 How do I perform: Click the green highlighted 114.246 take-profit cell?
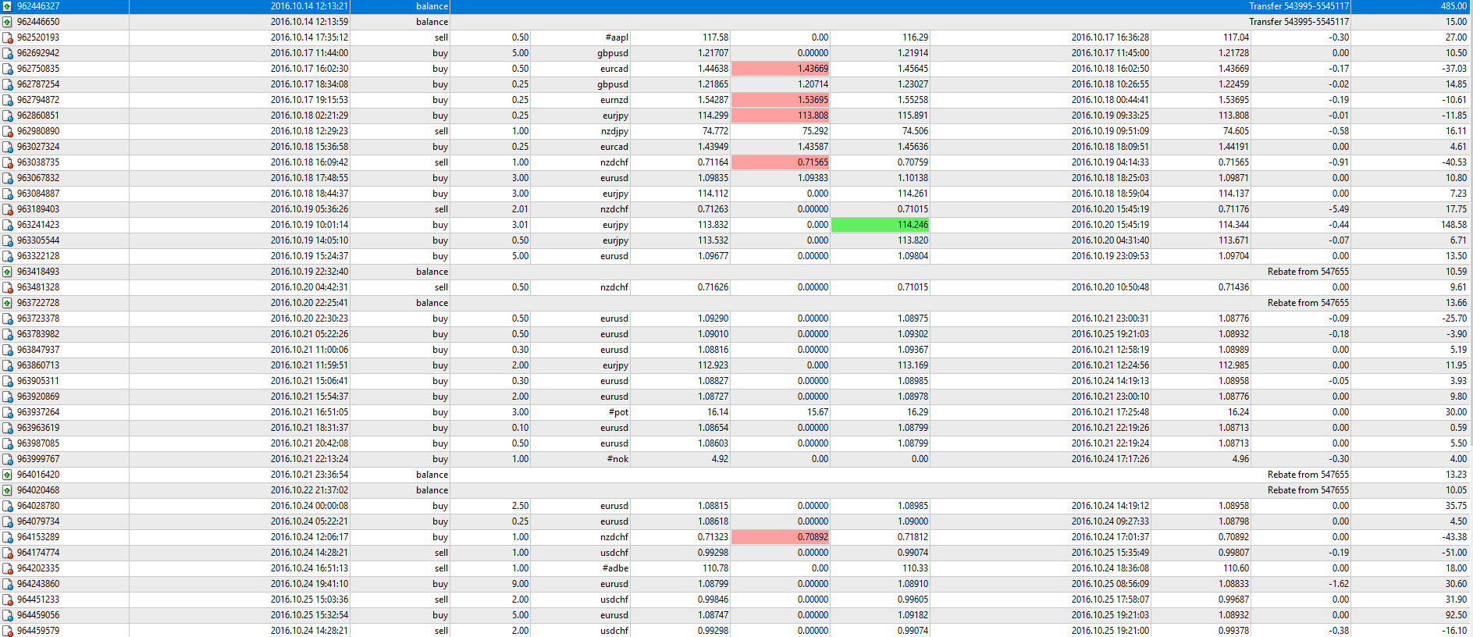click(881, 225)
